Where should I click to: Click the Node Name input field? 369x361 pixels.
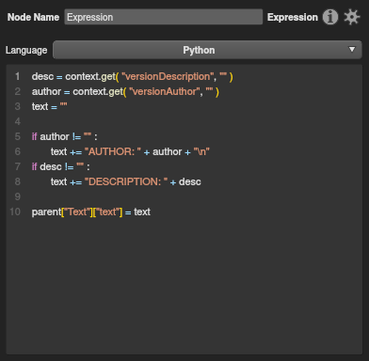tap(164, 17)
